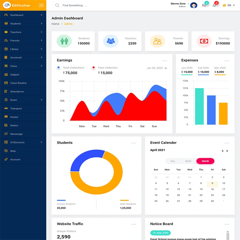Click the Earnings red money icon

[204, 41]
